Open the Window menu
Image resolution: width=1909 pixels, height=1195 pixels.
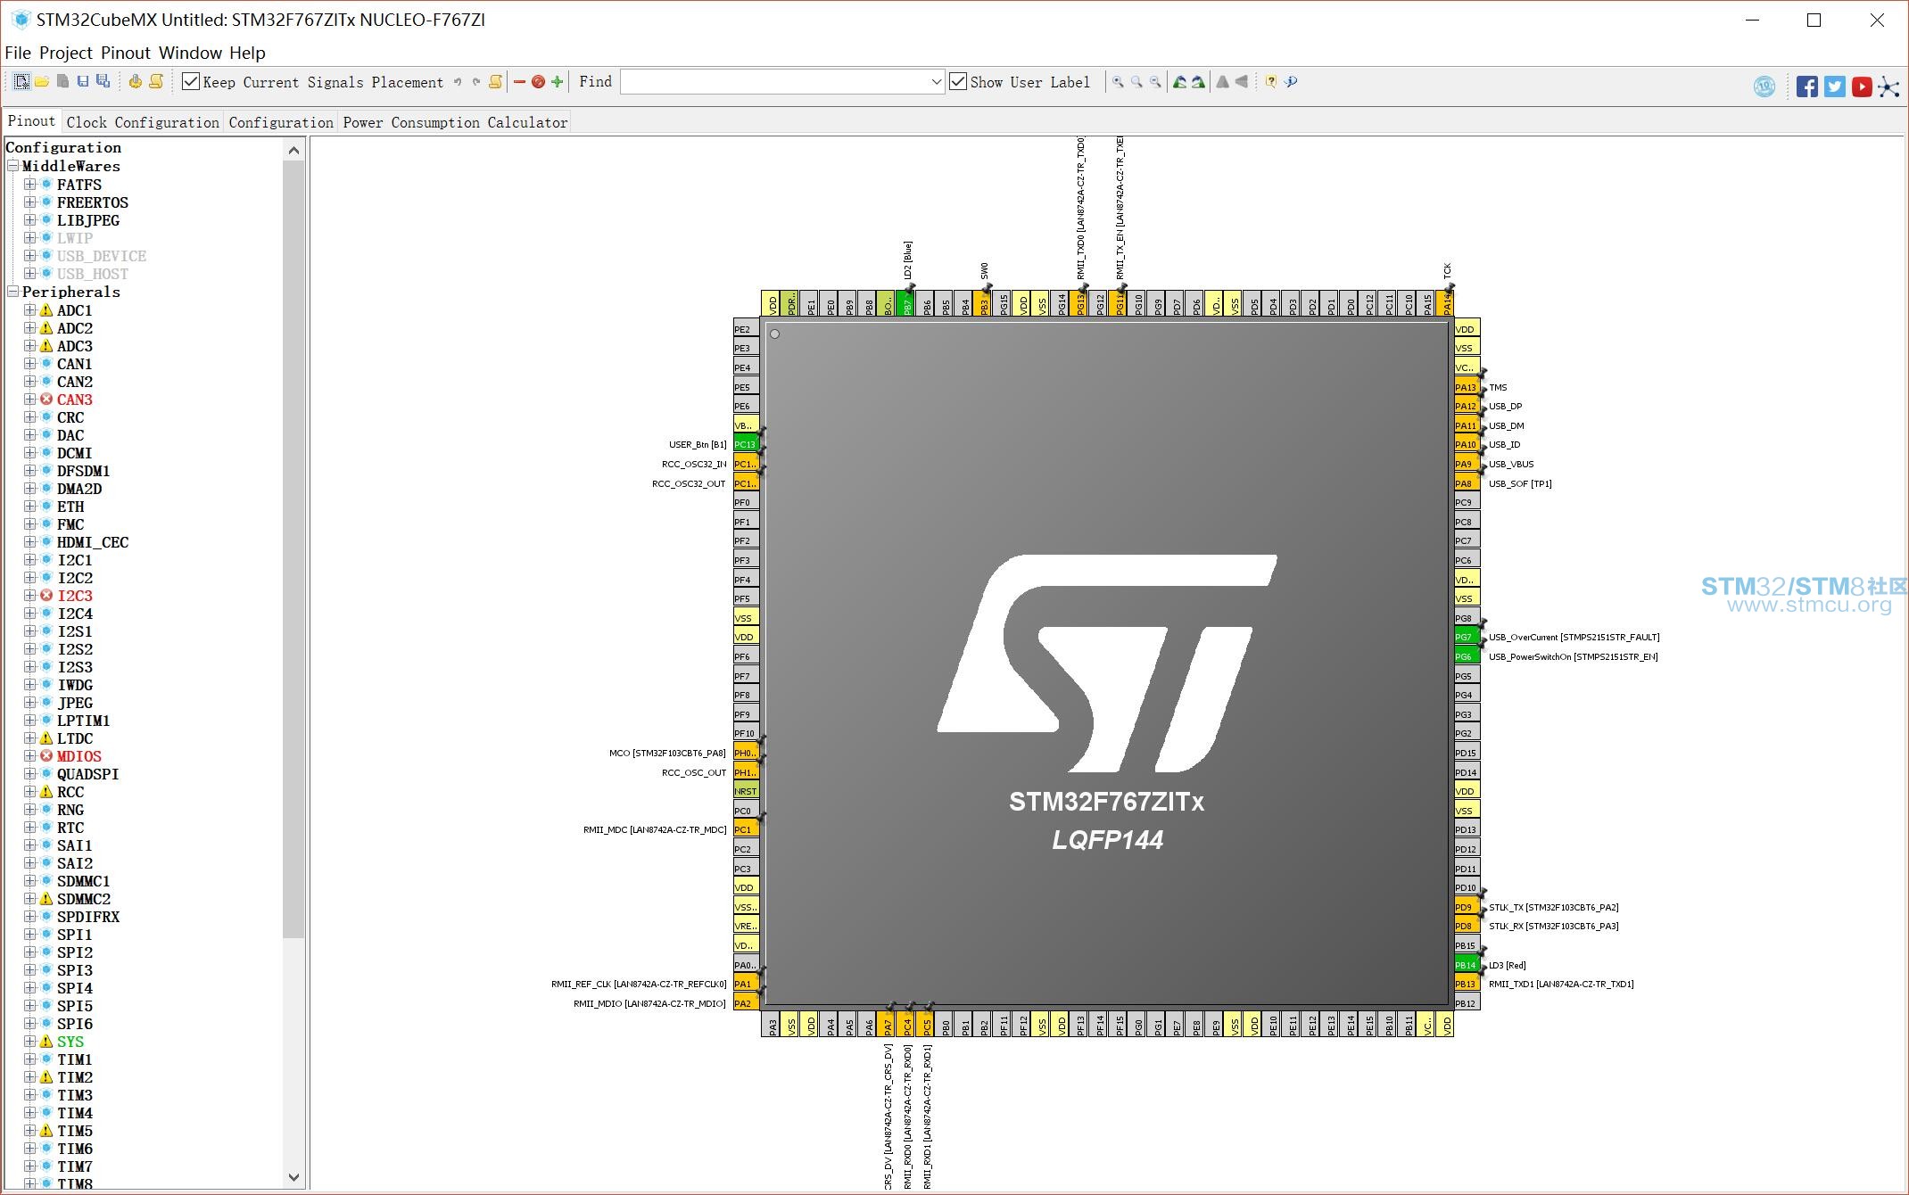click(x=191, y=53)
